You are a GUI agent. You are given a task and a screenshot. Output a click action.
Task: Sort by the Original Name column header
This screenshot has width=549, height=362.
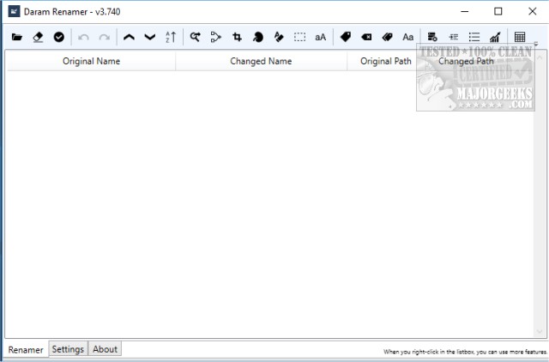pyautogui.click(x=91, y=61)
